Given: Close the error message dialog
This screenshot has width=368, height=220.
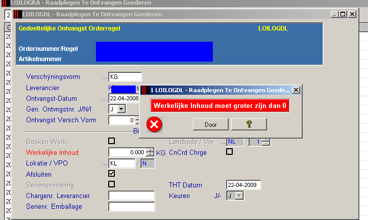Looking at the screenshot, I should point(296,90).
